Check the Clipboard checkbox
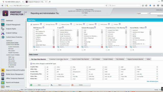The height and width of the screenshot is (92, 163). (87, 25)
